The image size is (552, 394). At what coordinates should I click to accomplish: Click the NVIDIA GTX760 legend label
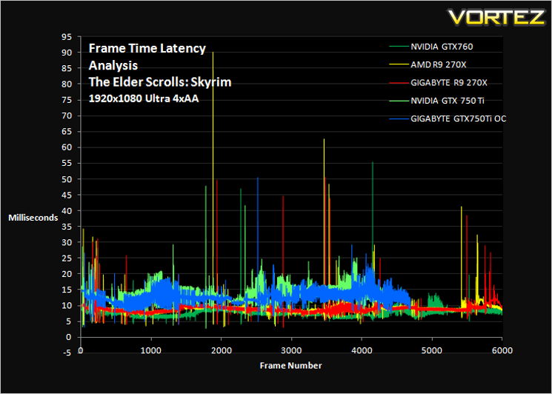tap(442, 47)
